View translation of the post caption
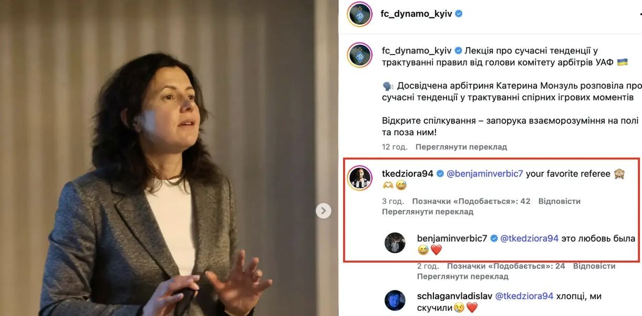The height and width of the screenshot is (316, 642). click(461, 147)
